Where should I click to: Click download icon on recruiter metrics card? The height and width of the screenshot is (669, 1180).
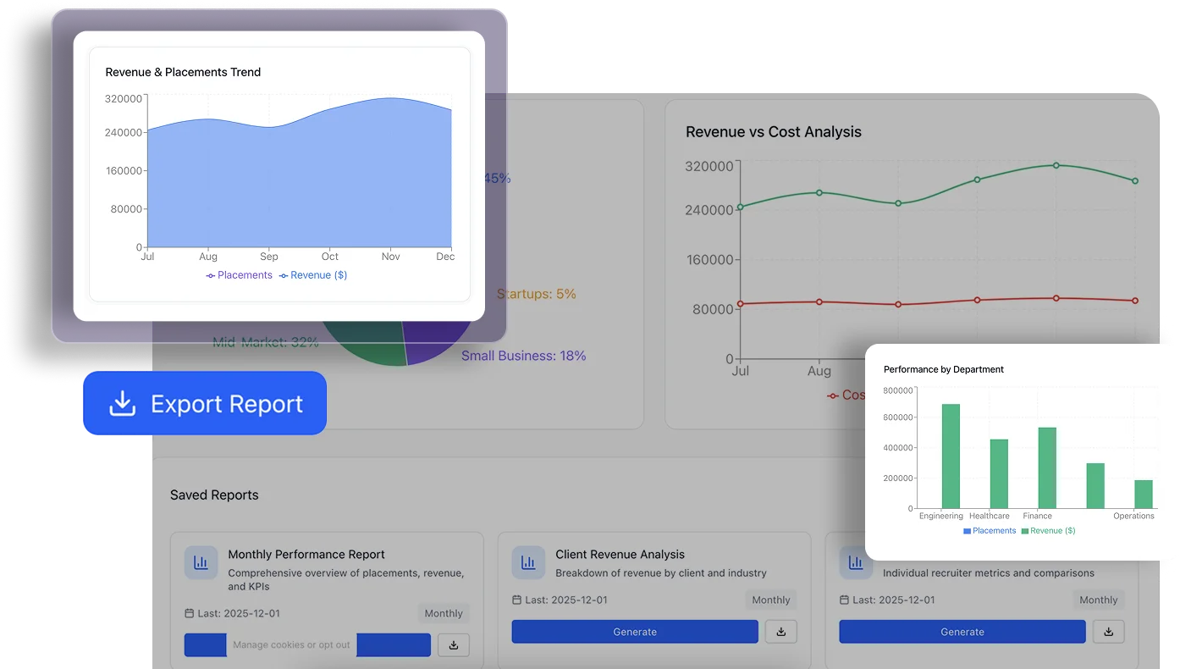click(x=1108, y=632)
